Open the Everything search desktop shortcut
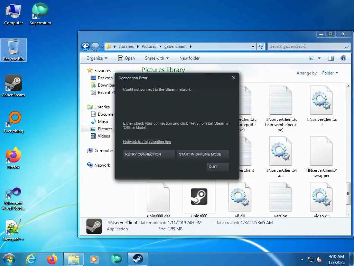Screen dimensions: 354x266 (13, 122)
